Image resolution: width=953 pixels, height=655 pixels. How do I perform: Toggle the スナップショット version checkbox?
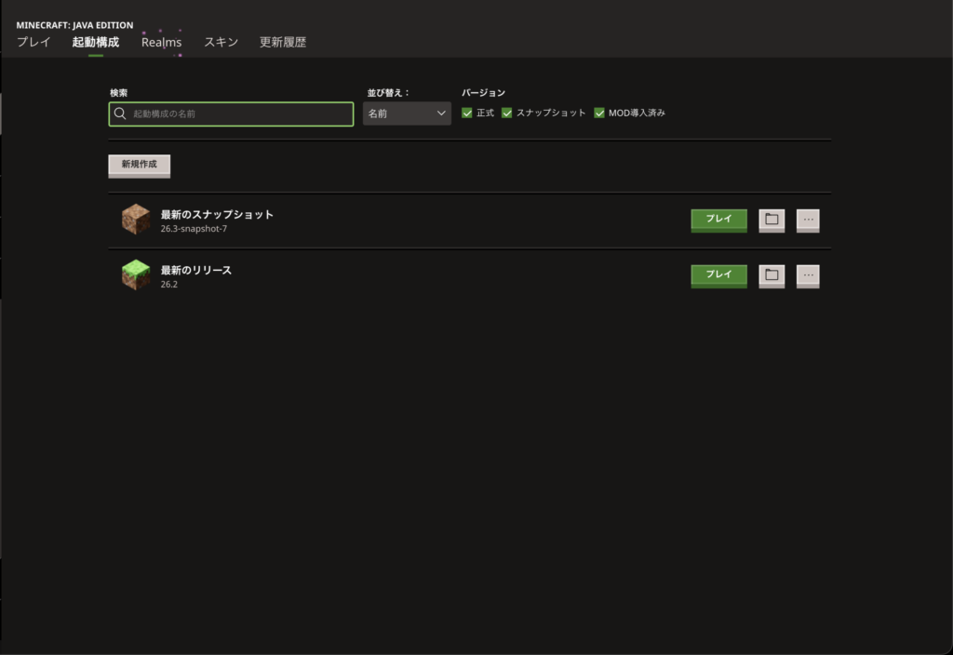click(507, 113)
